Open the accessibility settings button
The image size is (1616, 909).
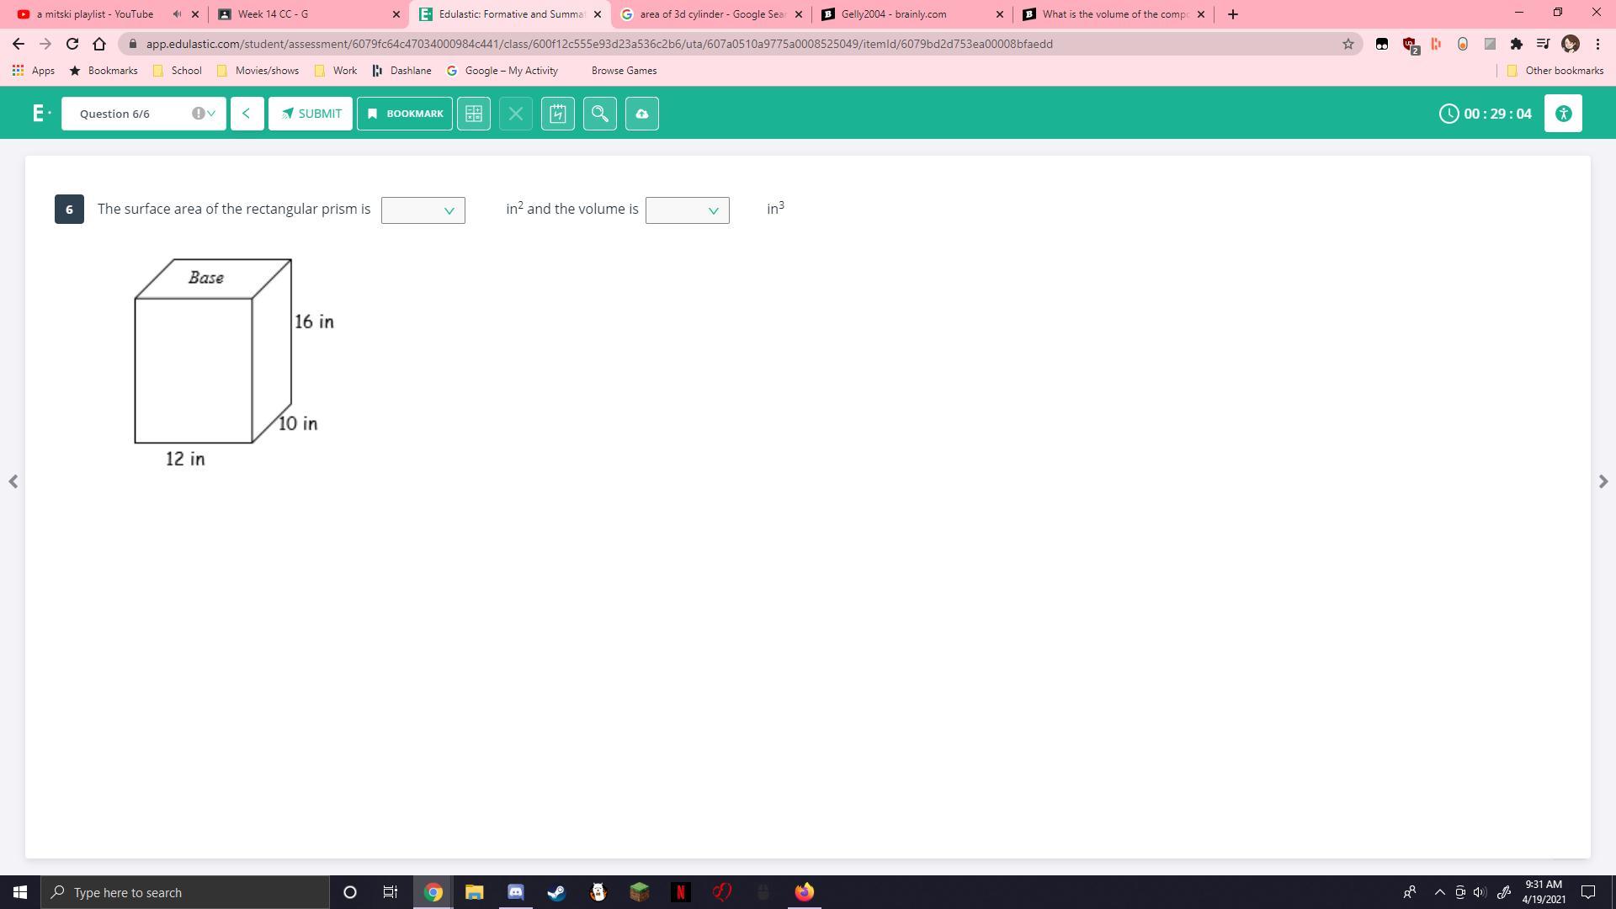click(x=1562, y=114)
